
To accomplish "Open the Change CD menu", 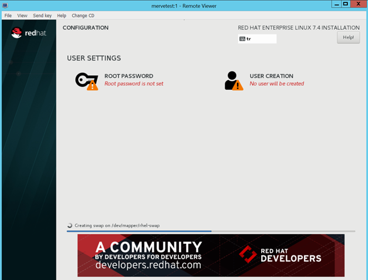I will pos(83,15).
